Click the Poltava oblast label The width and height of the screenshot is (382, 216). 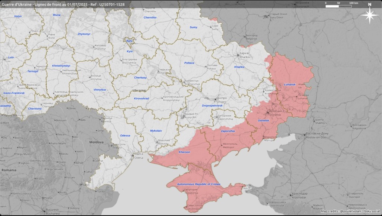[x=189, y=63]
